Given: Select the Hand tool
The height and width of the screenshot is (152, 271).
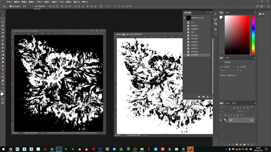Looking at the screenshot, I should 3,81.
